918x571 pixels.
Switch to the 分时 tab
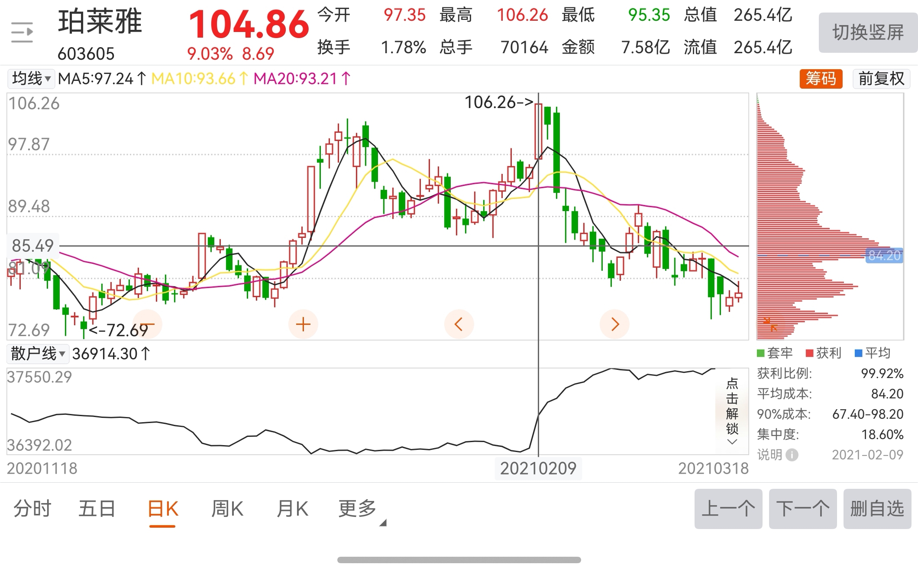pos(32,509)
